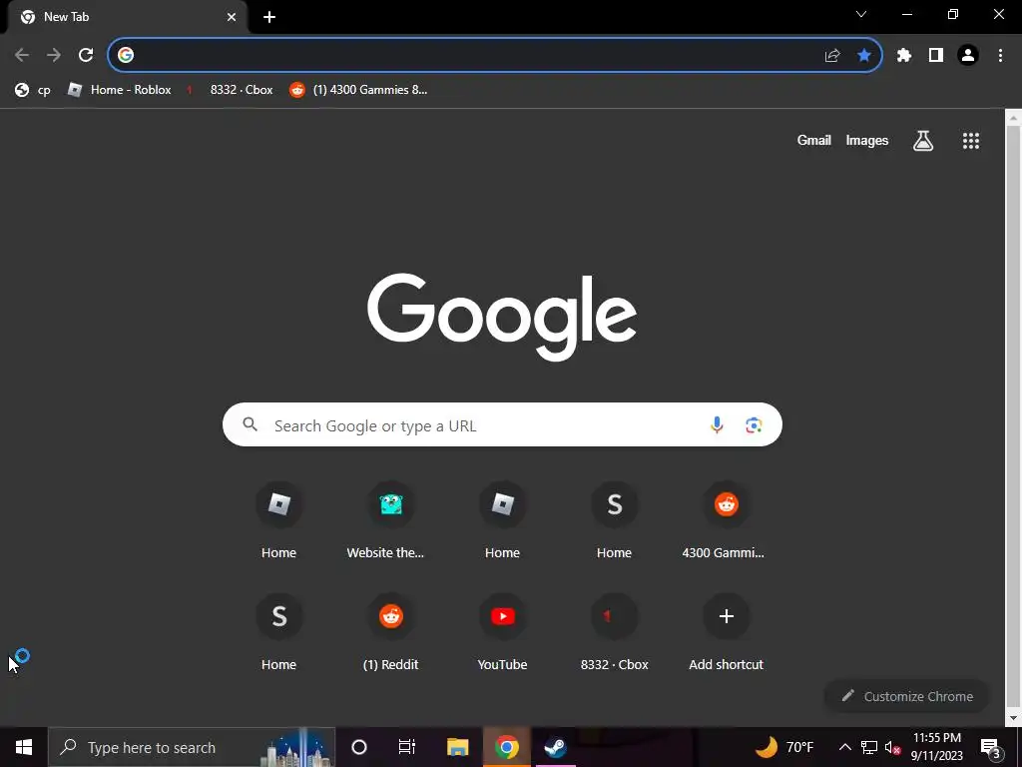Click scrollbar down arrow

coord(1014,718)
